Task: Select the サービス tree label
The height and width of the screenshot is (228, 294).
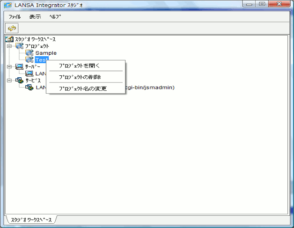Action: (x=33, y=81)
